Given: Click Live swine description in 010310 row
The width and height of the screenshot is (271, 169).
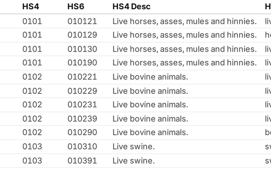Looking at the screenshot, I should (x=134, y=147).
